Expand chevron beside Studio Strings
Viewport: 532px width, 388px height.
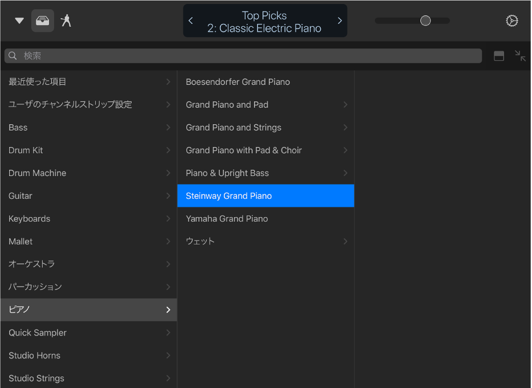(168, 378)
